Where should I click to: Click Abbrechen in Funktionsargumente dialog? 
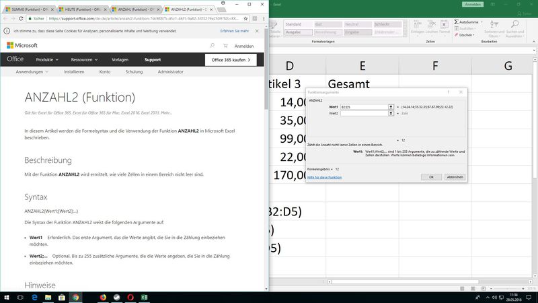pyautogui.click(x=455, y=177)
